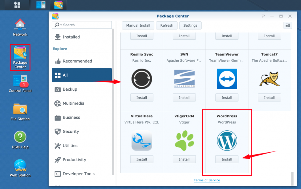Launch File Station from the desktop
This screenshot has height=189, width=301.
(20, 112)
